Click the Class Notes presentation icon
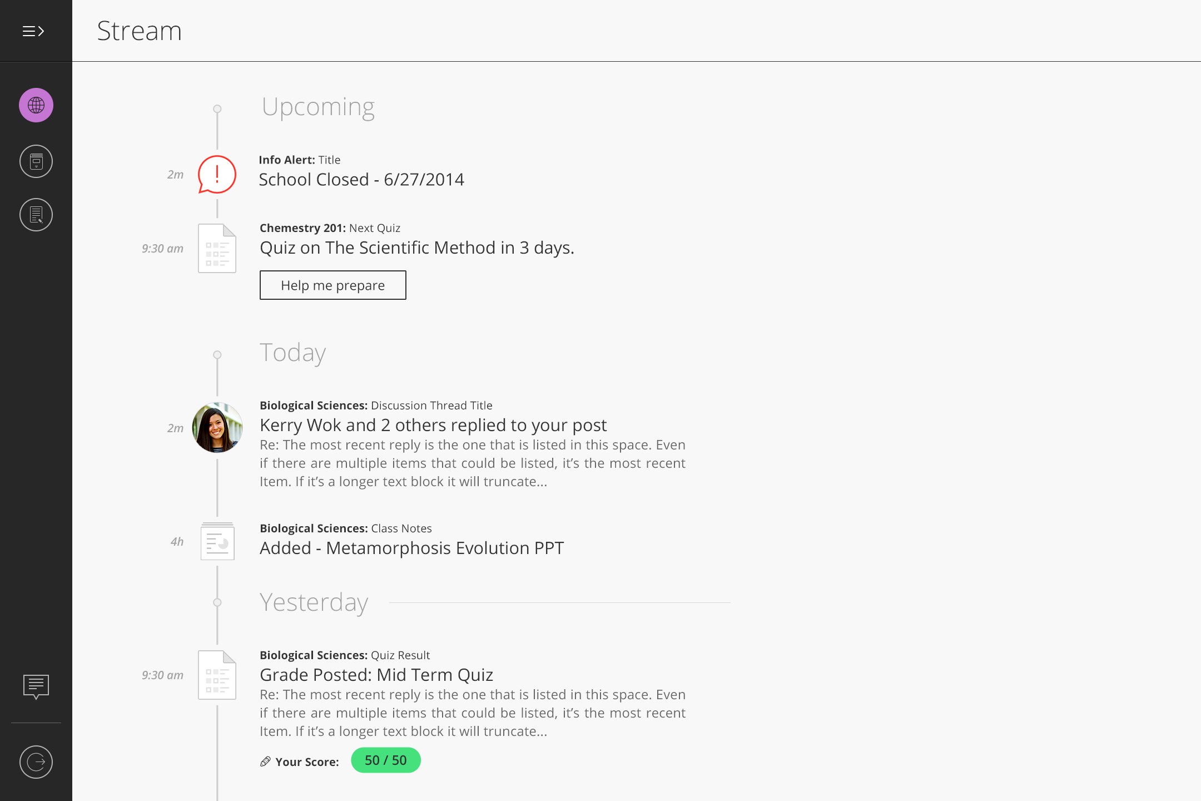 point(217,541)
